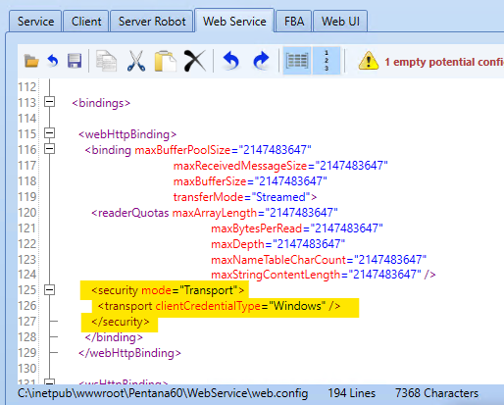Click the 194 Lines status entry
The height and width of the screenshot is (405, 504).
pos(352,393)
